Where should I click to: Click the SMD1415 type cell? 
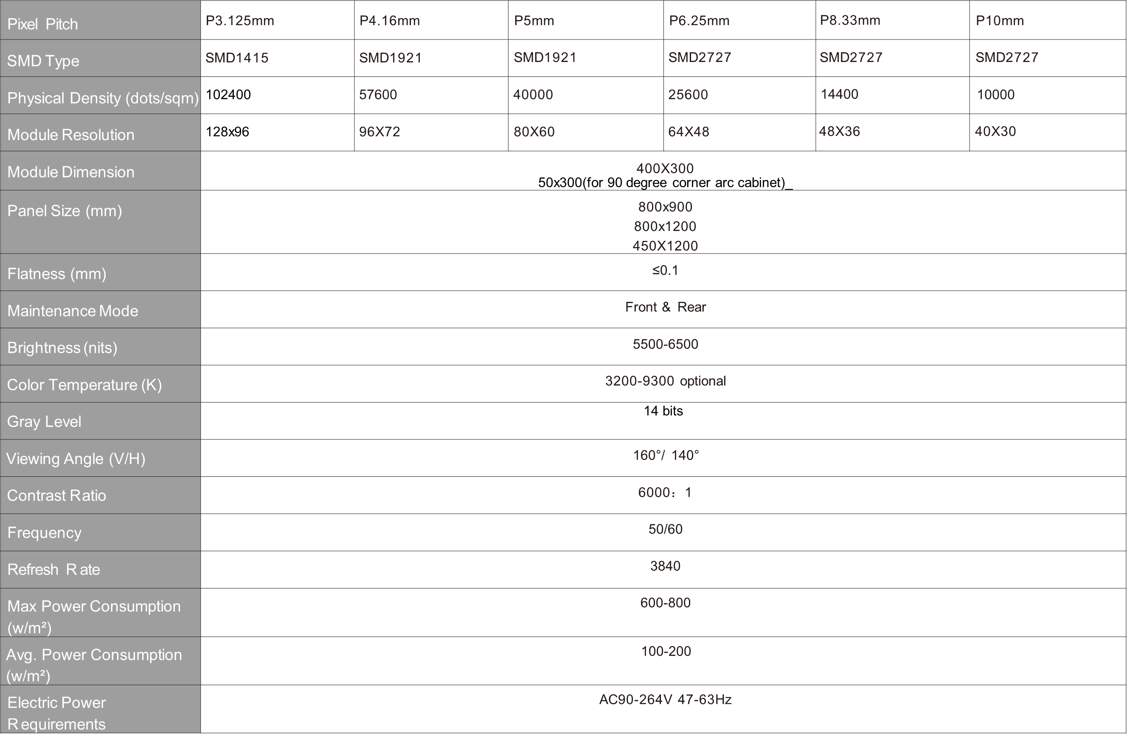(x=237, y=58)
